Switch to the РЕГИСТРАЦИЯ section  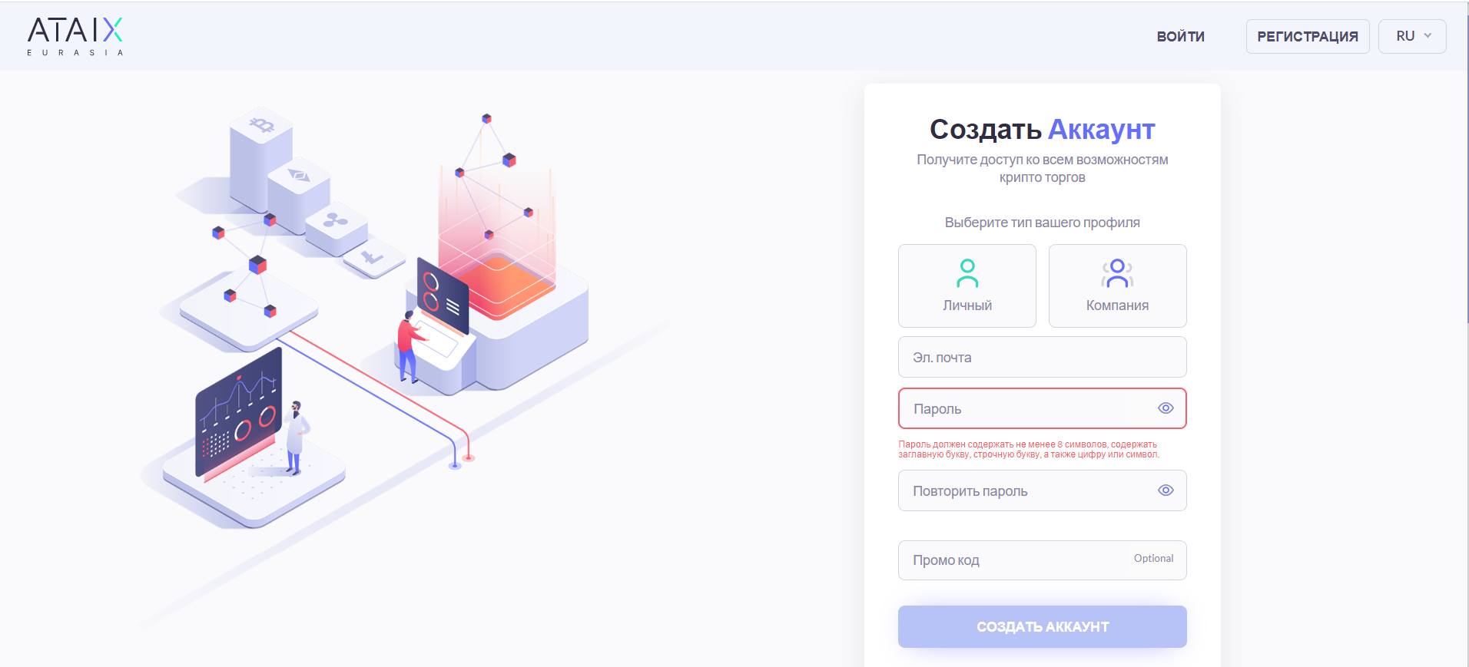point(1307,35)
